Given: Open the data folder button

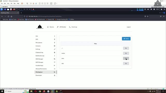Looking at the screenshot, I should [x=126, y=58].
